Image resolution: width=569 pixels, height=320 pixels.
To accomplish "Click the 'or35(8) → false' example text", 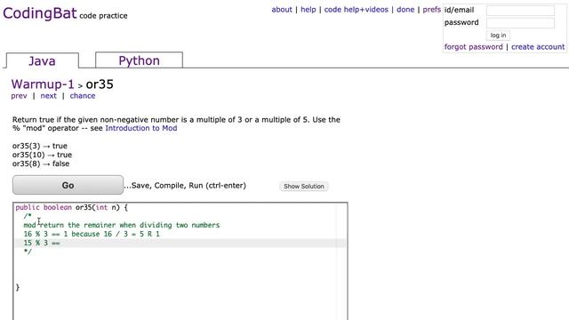I will [x=41, y=164].
